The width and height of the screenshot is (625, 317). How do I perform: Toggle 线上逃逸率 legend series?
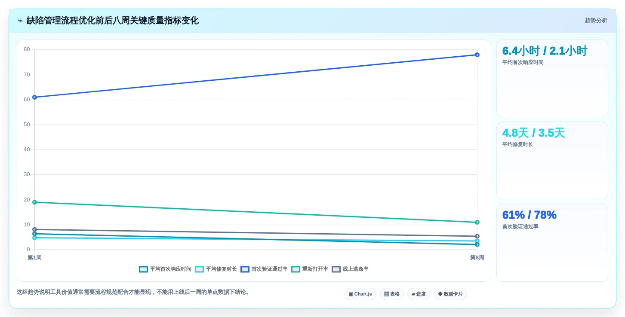click(350, 269)
